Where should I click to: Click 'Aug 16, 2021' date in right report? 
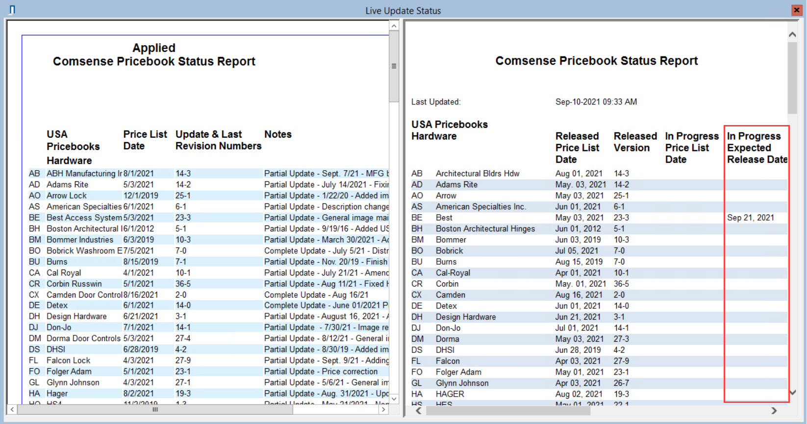[579, 295]
